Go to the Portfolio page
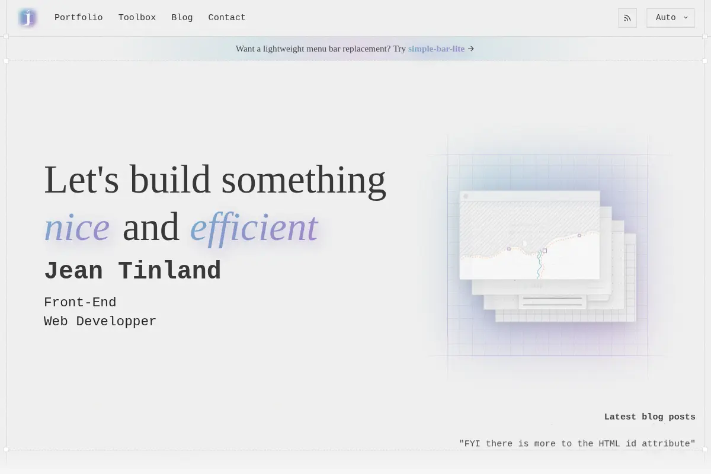This screenshot has width=711, height=474. click(x=79, y=18)
